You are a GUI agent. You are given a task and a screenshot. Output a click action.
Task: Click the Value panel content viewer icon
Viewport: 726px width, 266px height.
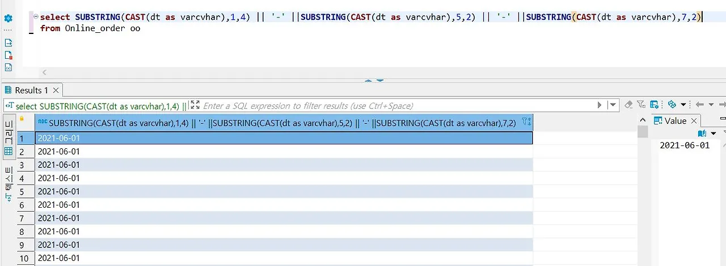click(x=702, y=133)
